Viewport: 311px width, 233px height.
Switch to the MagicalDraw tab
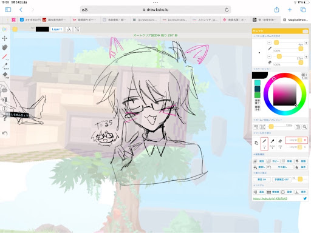pos(296,19)
